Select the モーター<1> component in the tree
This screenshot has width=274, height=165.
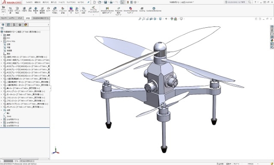tap(25, 94)
